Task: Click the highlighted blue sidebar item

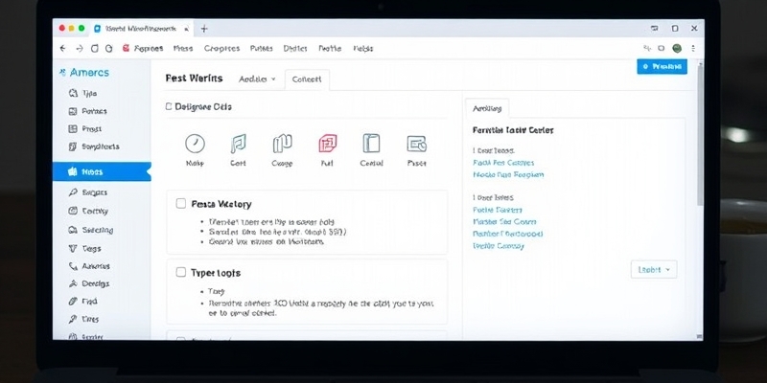Action: [102, 171]
